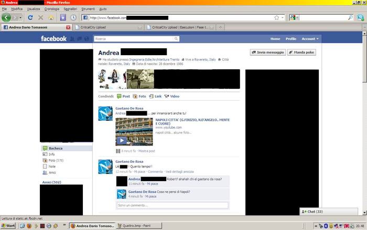367x230 pixels.
Task: Click in the Scrivi un commento field
Action: (172, 205)
